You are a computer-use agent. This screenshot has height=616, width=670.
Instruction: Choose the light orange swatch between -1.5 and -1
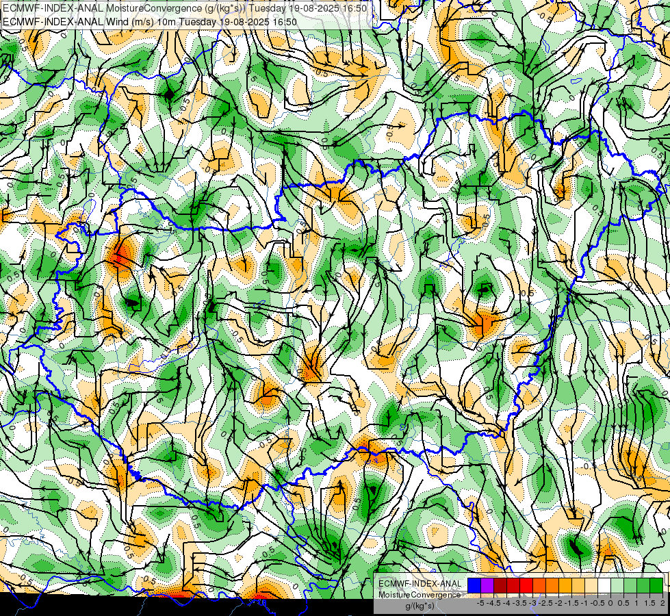(578, 586)
